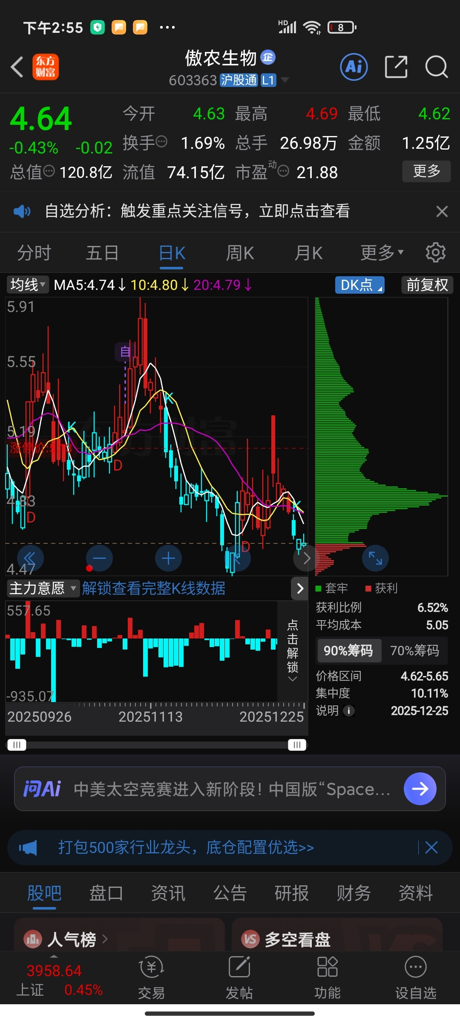This screenshot has width=460, height=1023.
Task: Collapse chip panel with white chevron button
Action: point(299,589)
